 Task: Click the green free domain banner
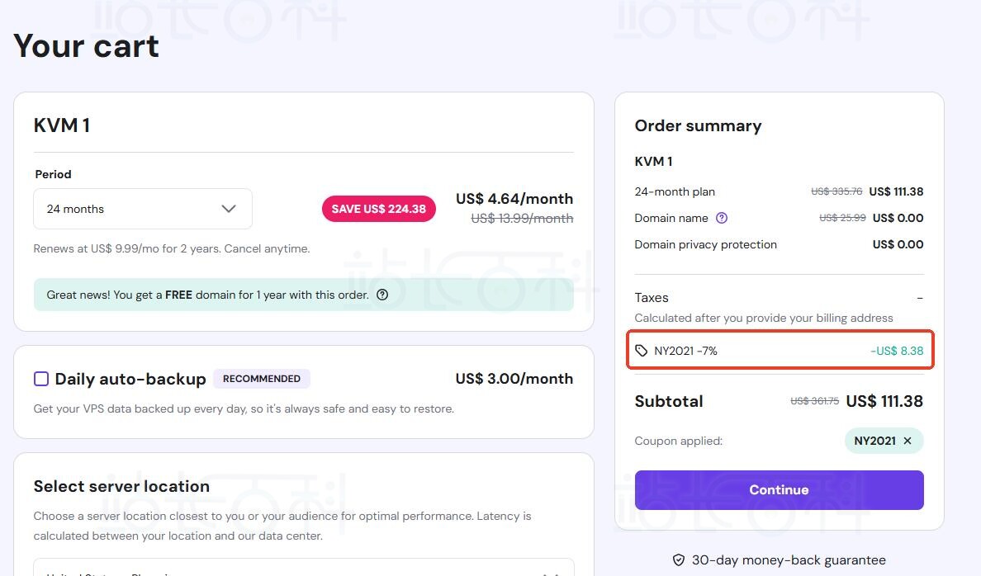click(303, 295)
